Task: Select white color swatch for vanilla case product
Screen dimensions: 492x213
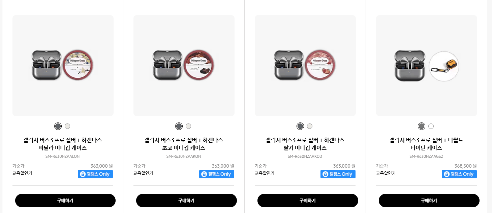Action: (67, 126)
